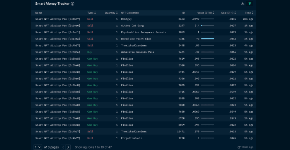Click the 4h ago time cell
This screenshot has height=150, width=290.
pos(249,46)
